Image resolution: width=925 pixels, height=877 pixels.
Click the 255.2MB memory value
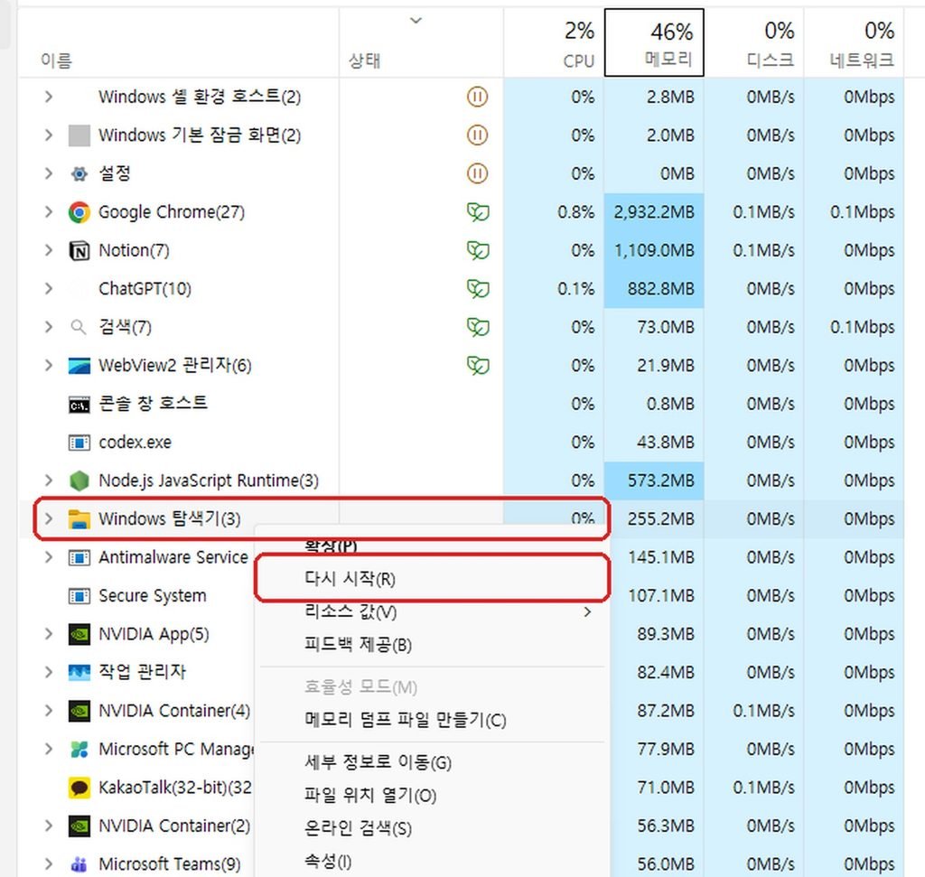click(660, 519)
